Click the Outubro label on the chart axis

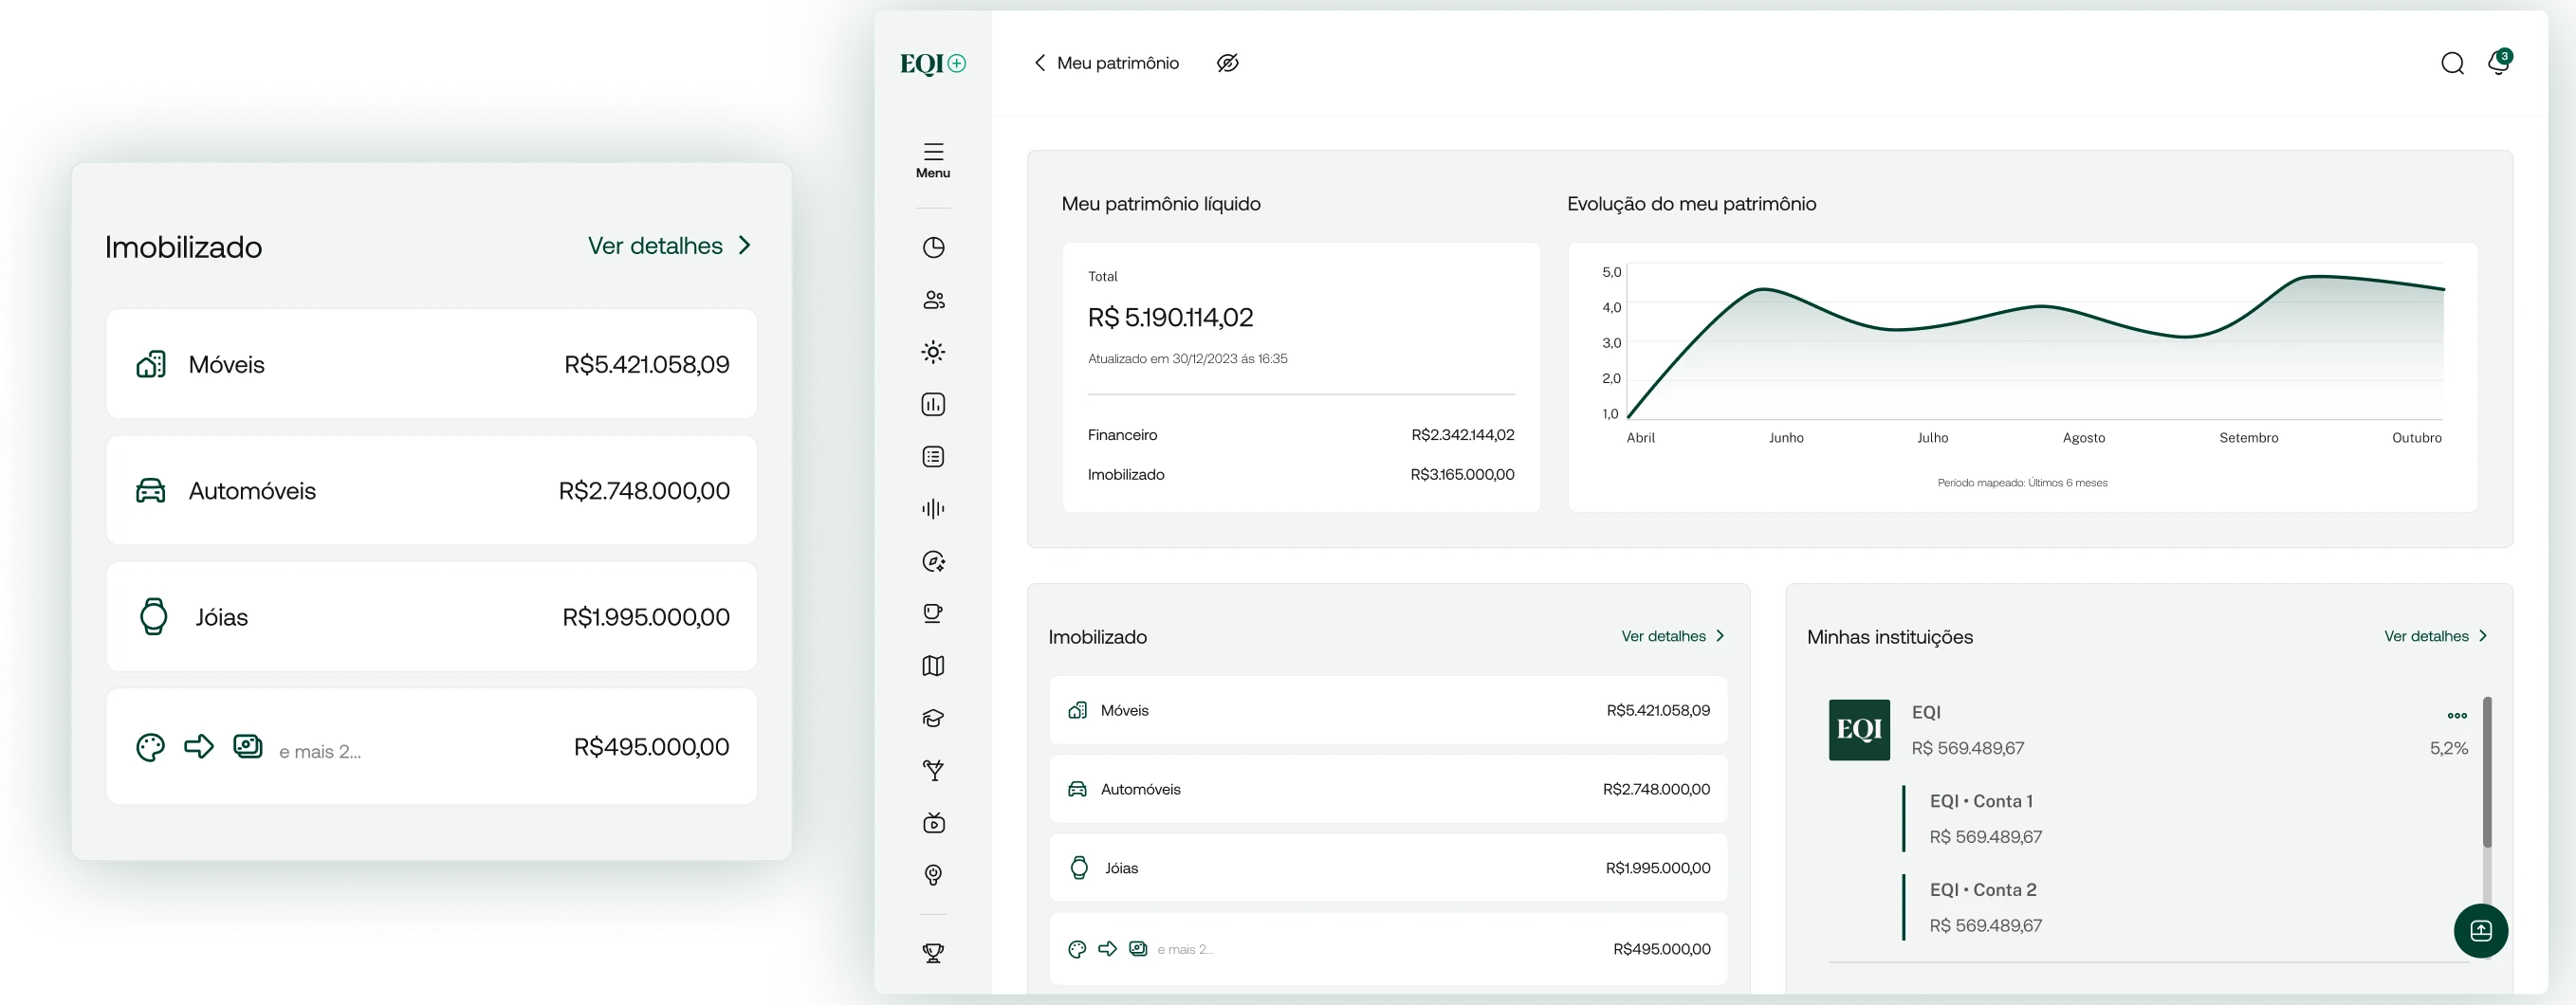2417,438
